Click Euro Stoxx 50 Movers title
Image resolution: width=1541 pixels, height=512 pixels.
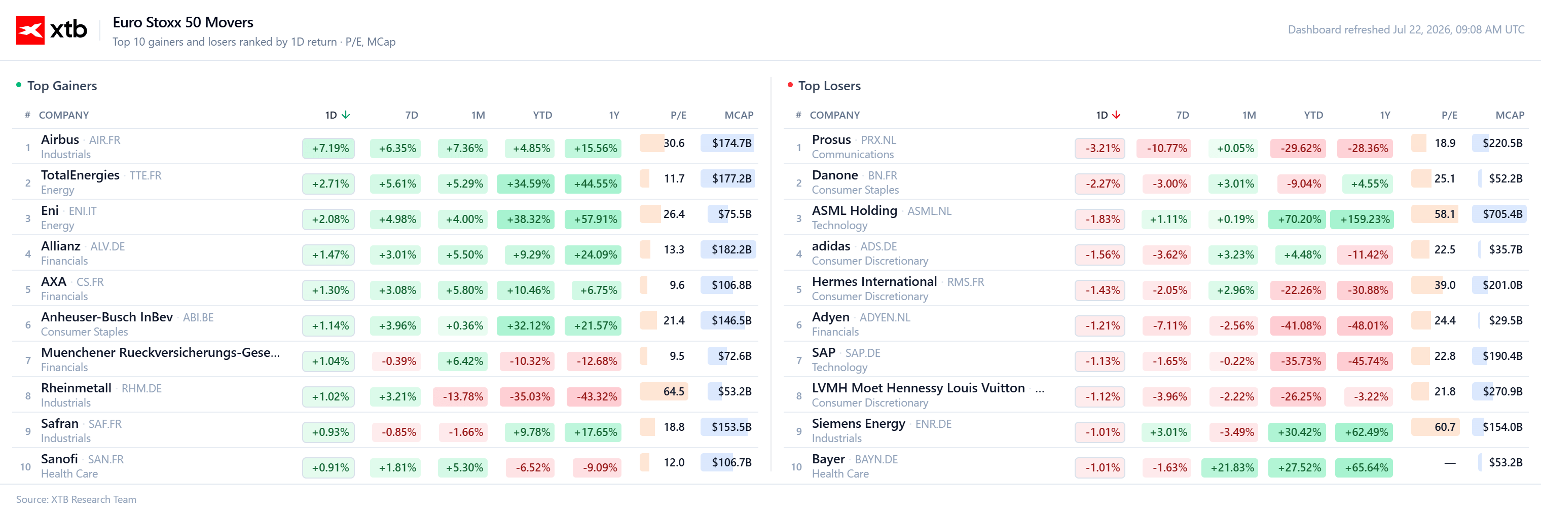[183, 22]
